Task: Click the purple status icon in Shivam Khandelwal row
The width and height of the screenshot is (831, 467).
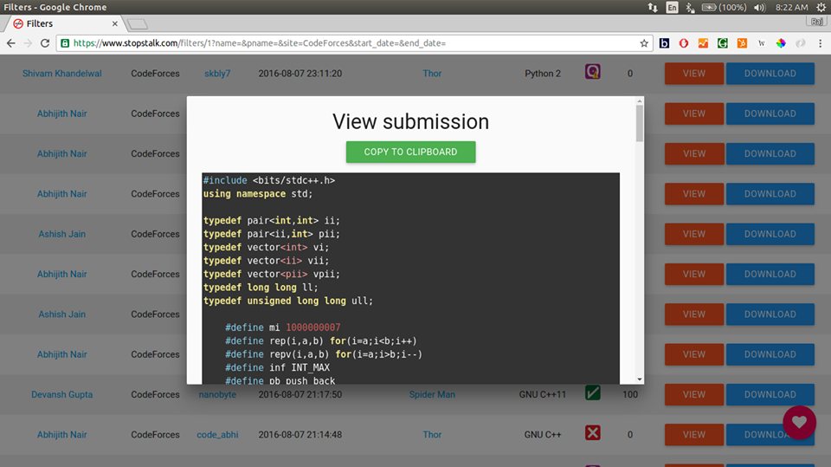Action: [592, 71]
